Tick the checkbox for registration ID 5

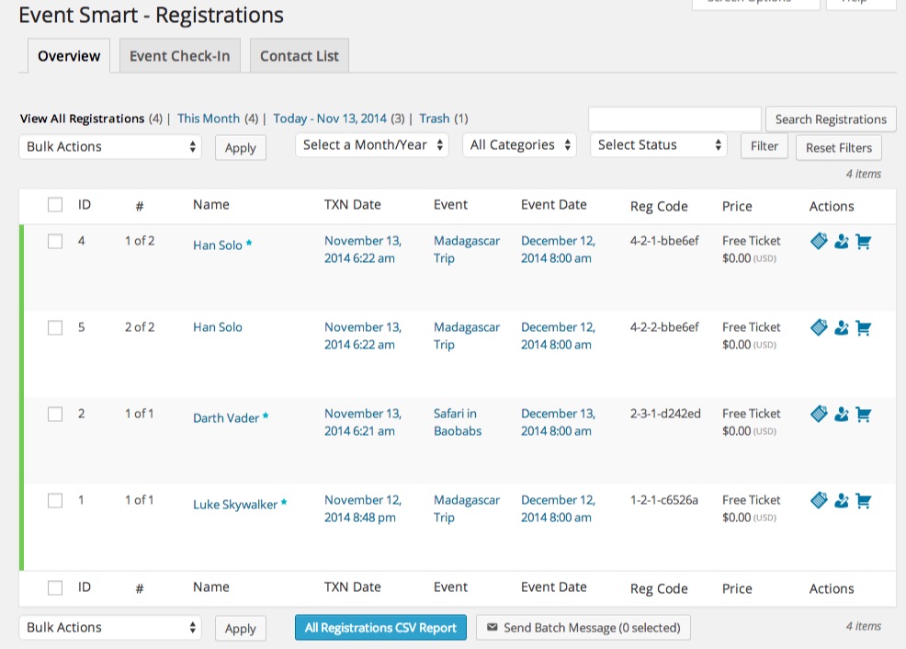point(55,327)
